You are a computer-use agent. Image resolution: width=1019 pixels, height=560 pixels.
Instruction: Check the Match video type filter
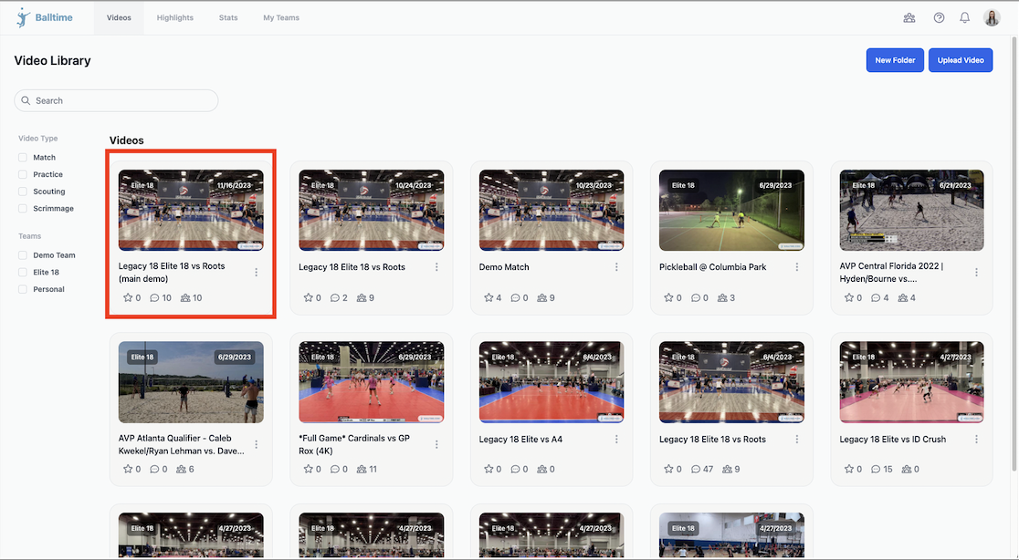click(x=23, y=158)
